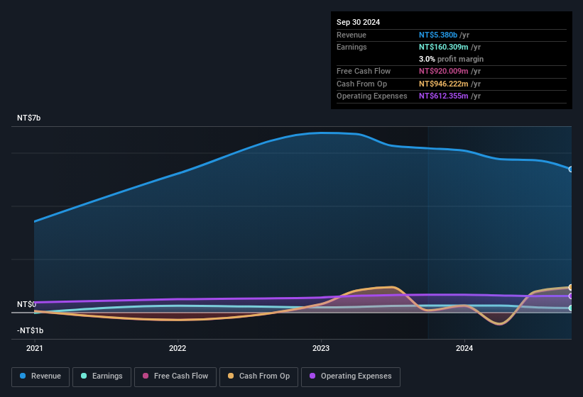Click the Free Cash Flow tooltip label
583x397 pixels.
tap(364, 71)
